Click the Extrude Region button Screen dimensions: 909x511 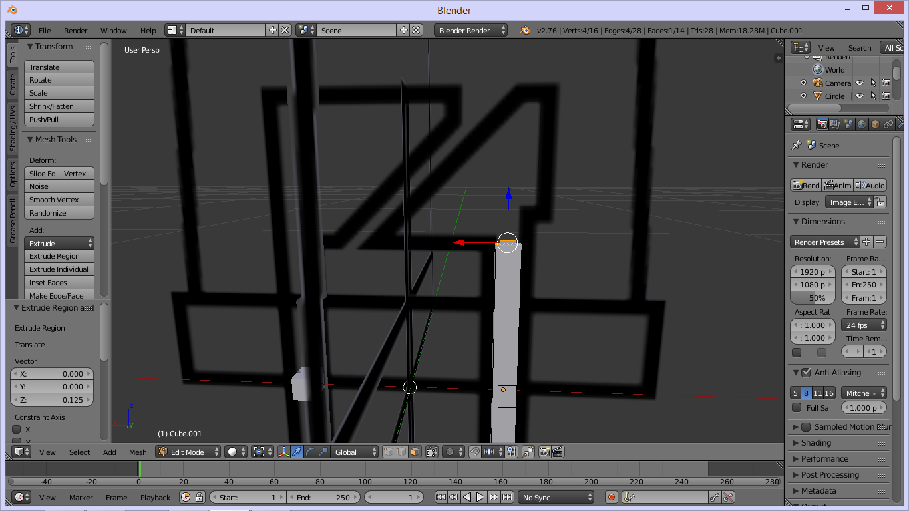pyautogui.click(x=59, y=256)
